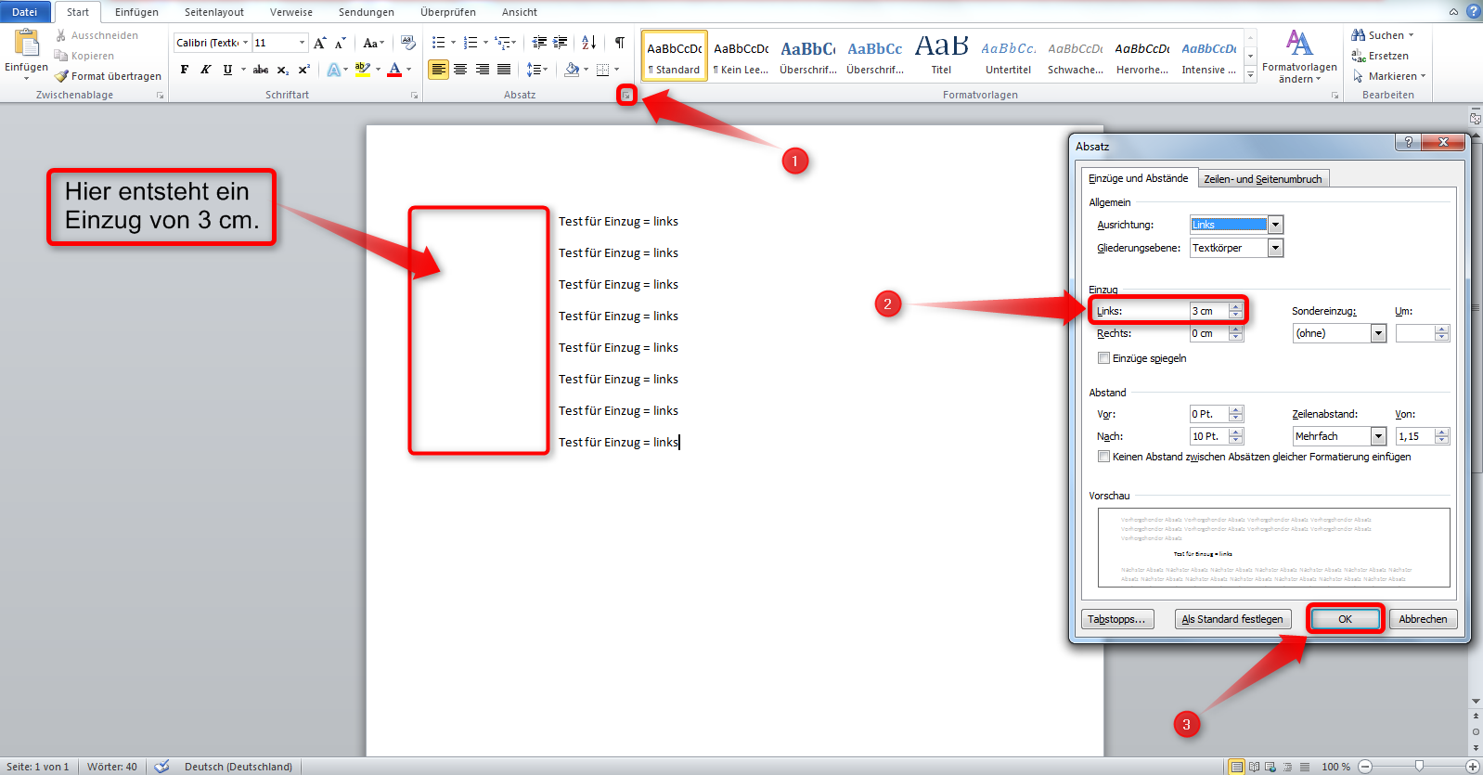Click the Tabstopps... button

tap(1117, 619)
